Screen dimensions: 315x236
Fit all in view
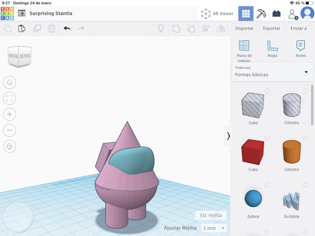(x=9, y=98)
